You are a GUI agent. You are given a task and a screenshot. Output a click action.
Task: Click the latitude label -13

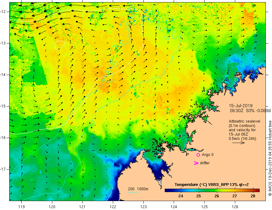pos(3,43)
